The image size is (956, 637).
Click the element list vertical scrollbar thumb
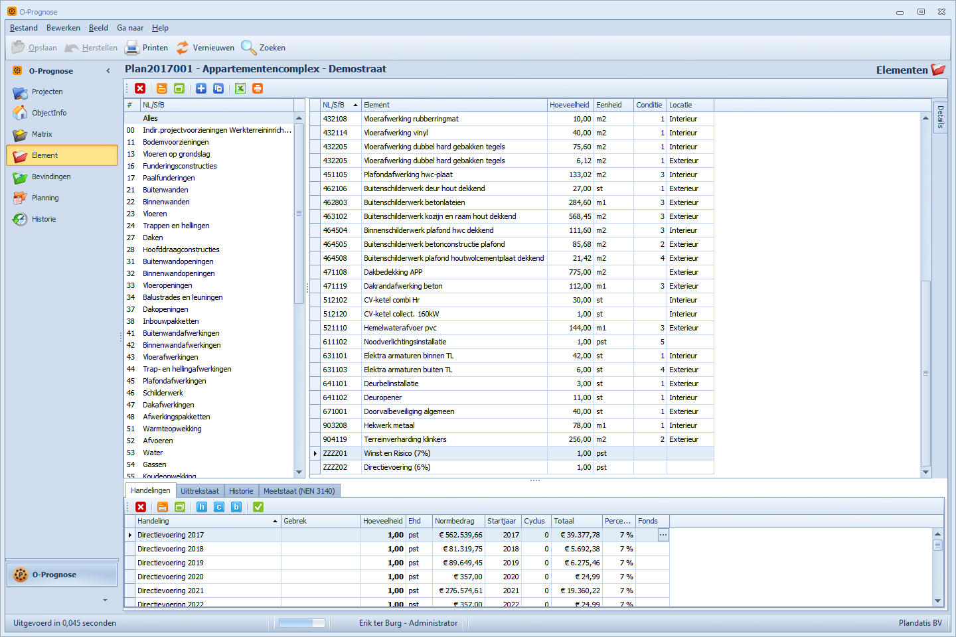[925, 373]
